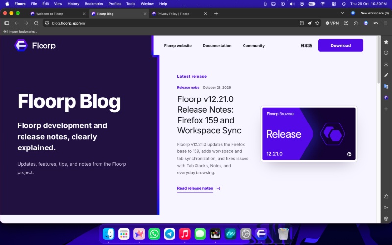Click the volume icon in the menu bar

[x=292, y=4]
